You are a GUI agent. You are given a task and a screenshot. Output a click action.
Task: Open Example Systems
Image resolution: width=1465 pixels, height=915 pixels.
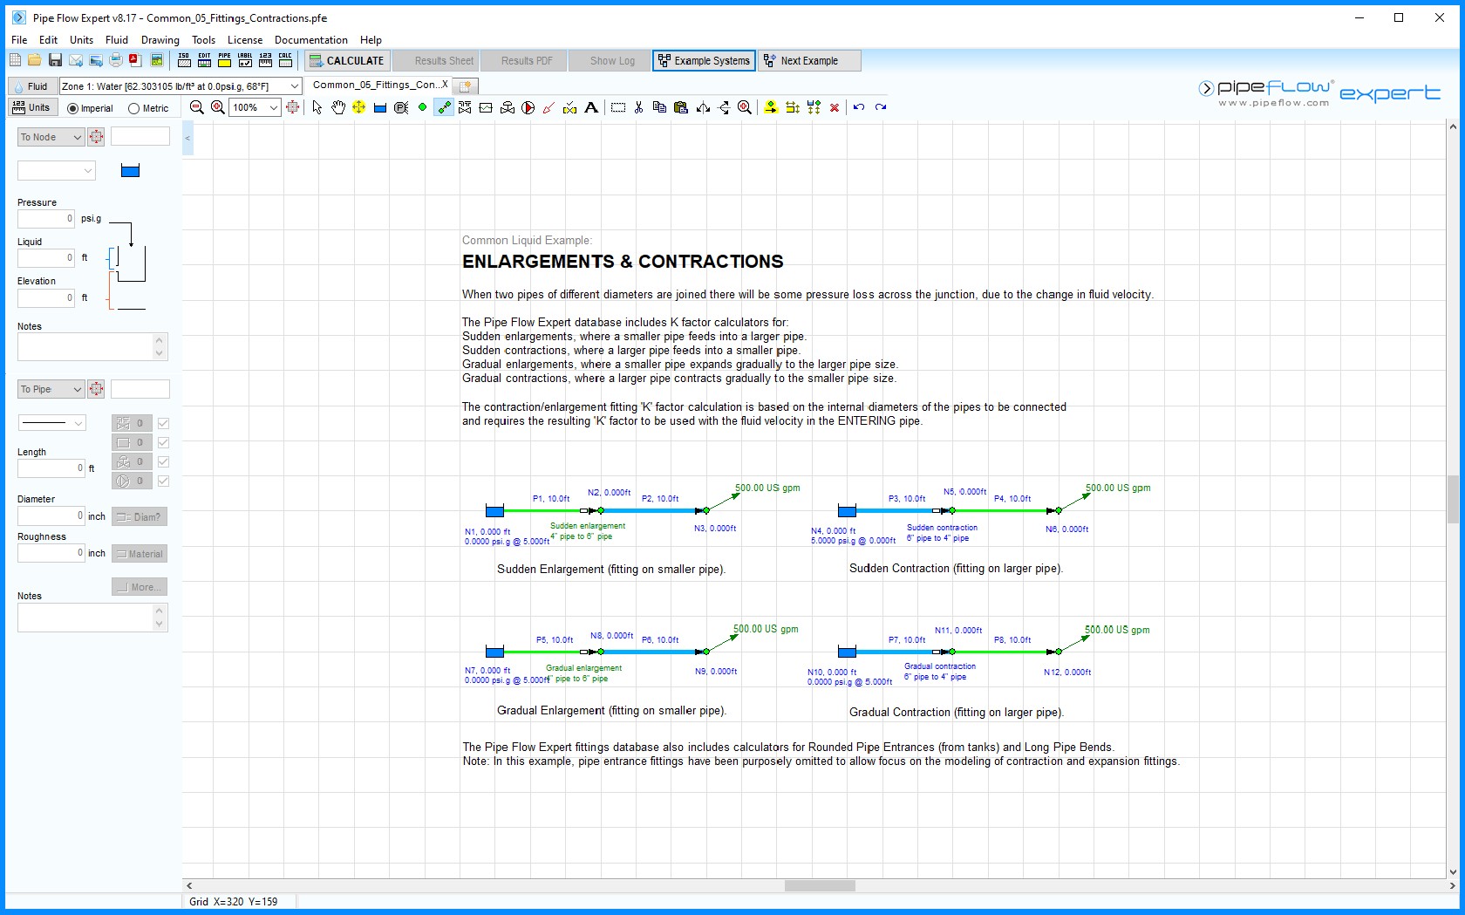click(x=704, y=60)
